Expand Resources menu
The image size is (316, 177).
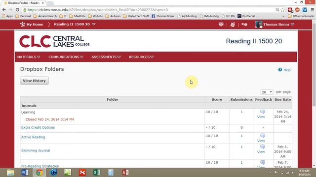141,57
